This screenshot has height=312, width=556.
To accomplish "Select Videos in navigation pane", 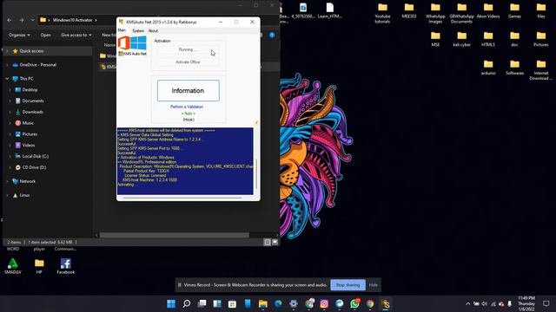I will tap(29, 145).
